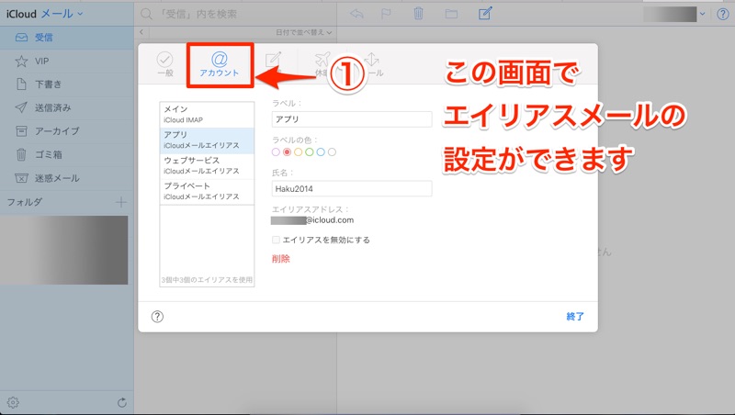Choose the blue label color
This screenshot has height=415, width=735.
(x=321, y=151)
